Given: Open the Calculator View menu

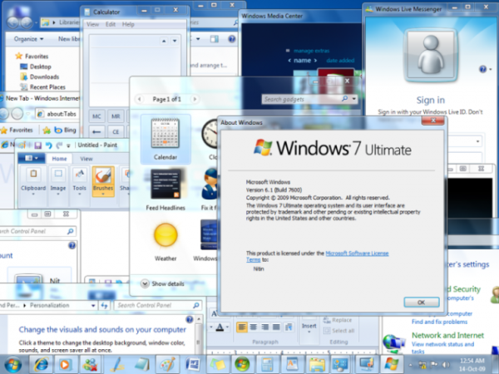Looking at the screenshot, I should (x=92, y=24).
